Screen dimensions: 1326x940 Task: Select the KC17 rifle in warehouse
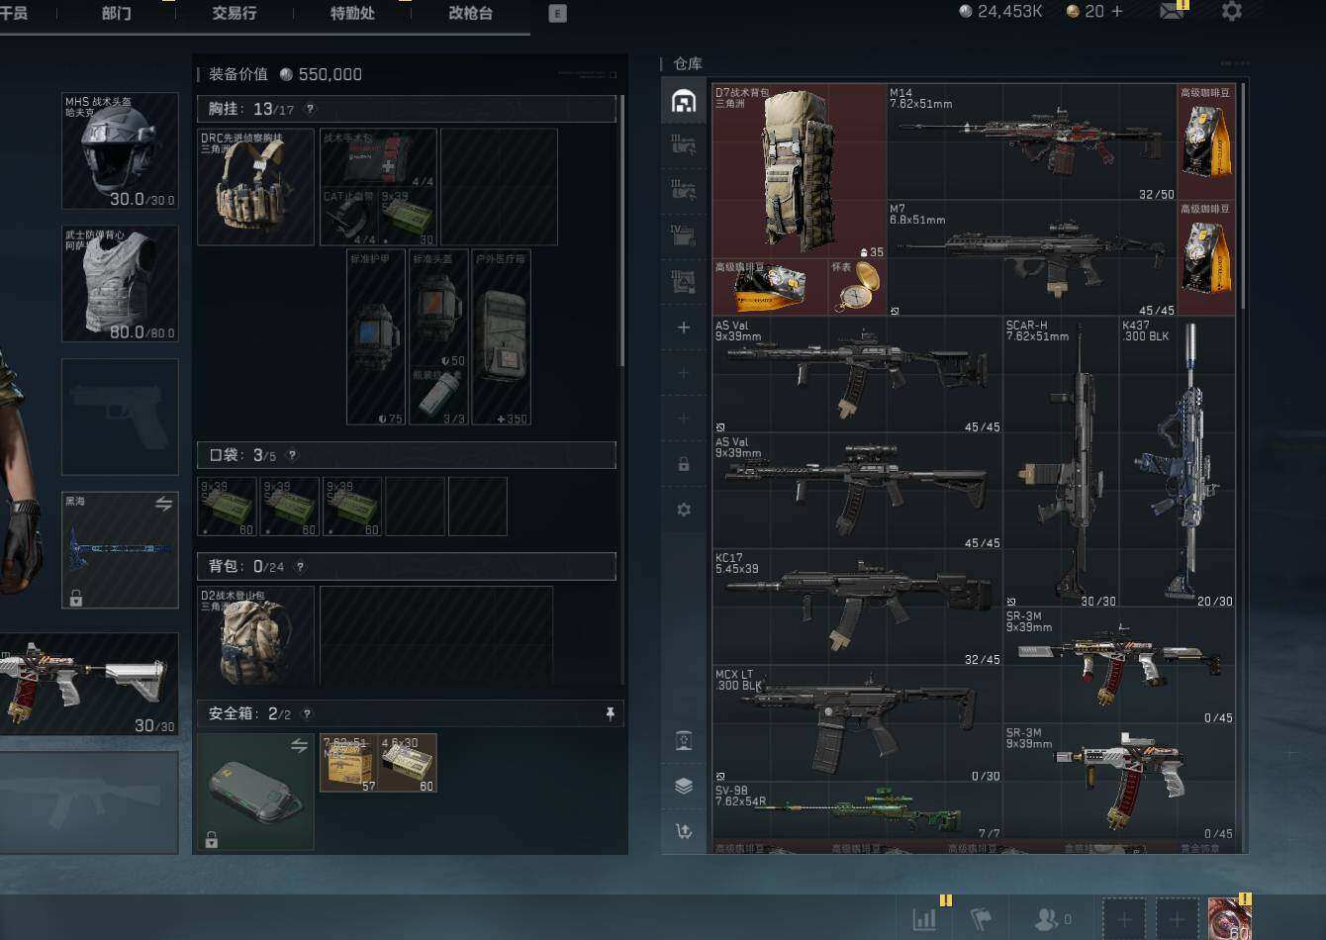tap(857, 608)
